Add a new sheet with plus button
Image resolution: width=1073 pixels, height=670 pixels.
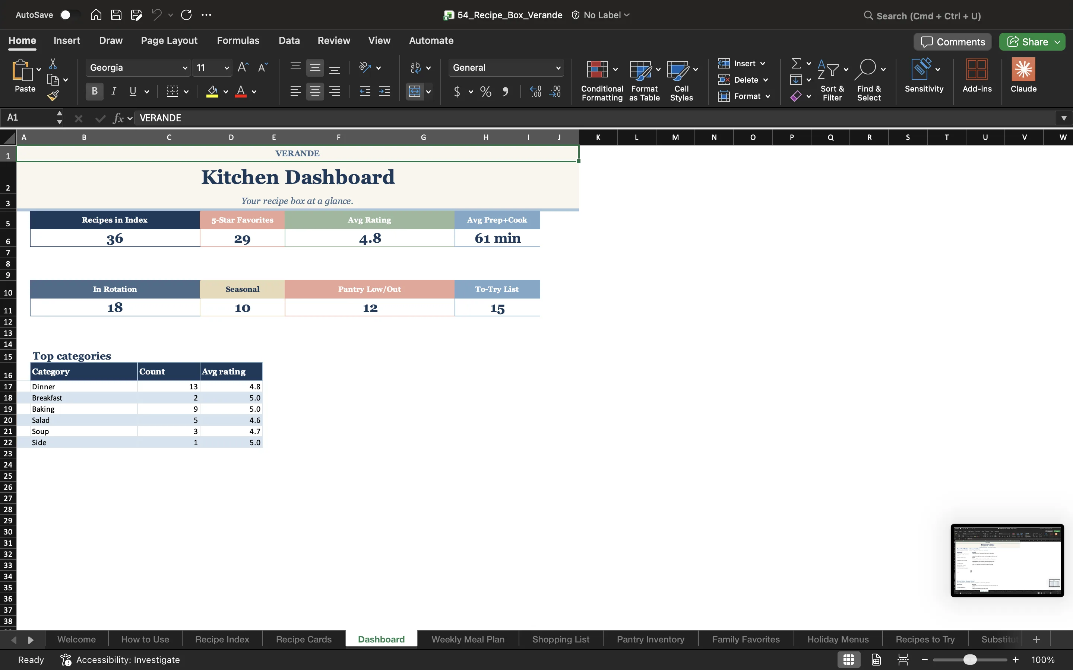click(x=1036, y=639)
